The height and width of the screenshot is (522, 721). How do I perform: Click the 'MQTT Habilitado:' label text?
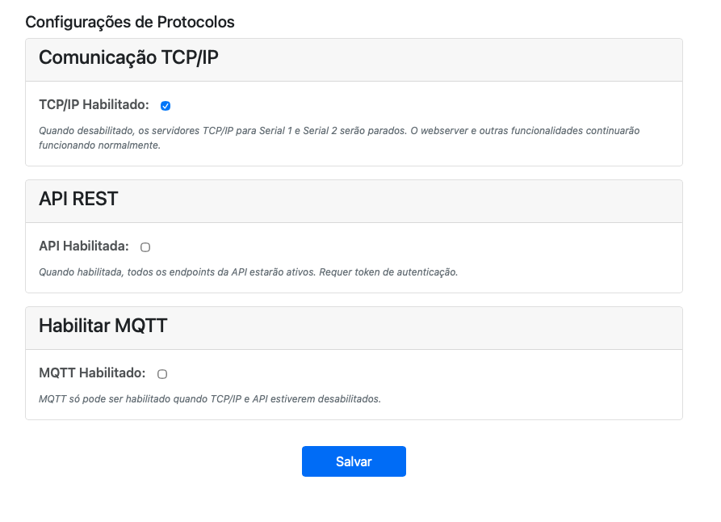click(92, 373)
